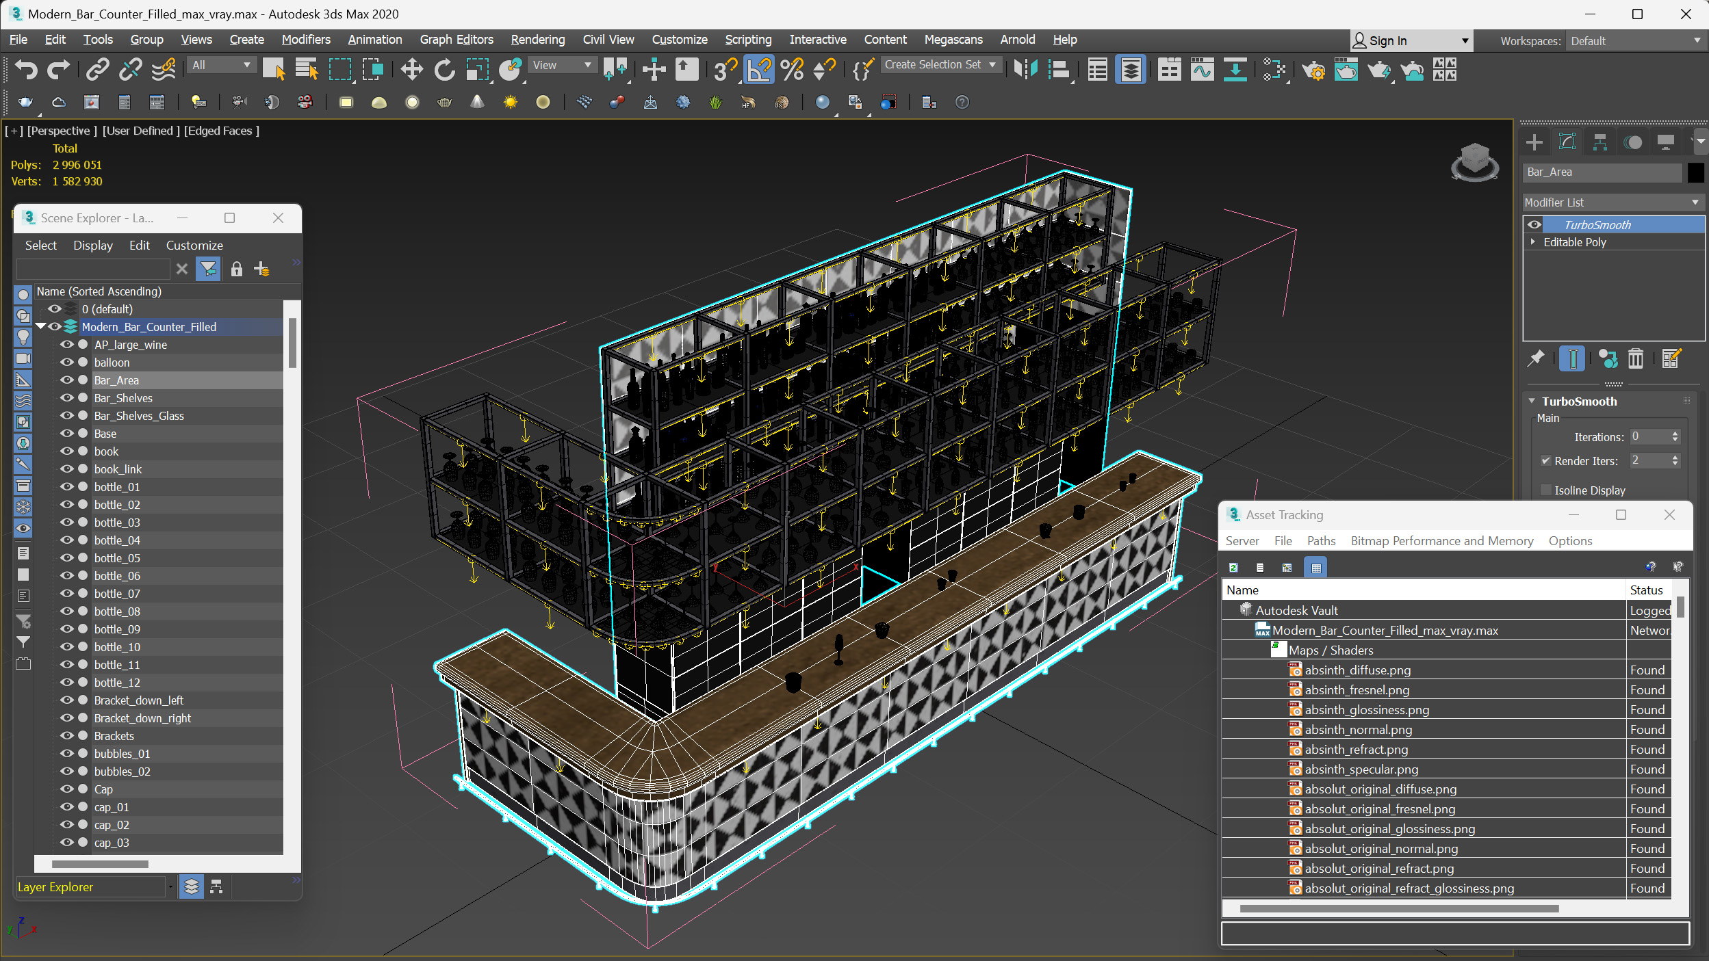Toggle TurboSmooth modifier eye on/off
The height and width of the screenshot is (961, 1709).
tap(1534, 224)
